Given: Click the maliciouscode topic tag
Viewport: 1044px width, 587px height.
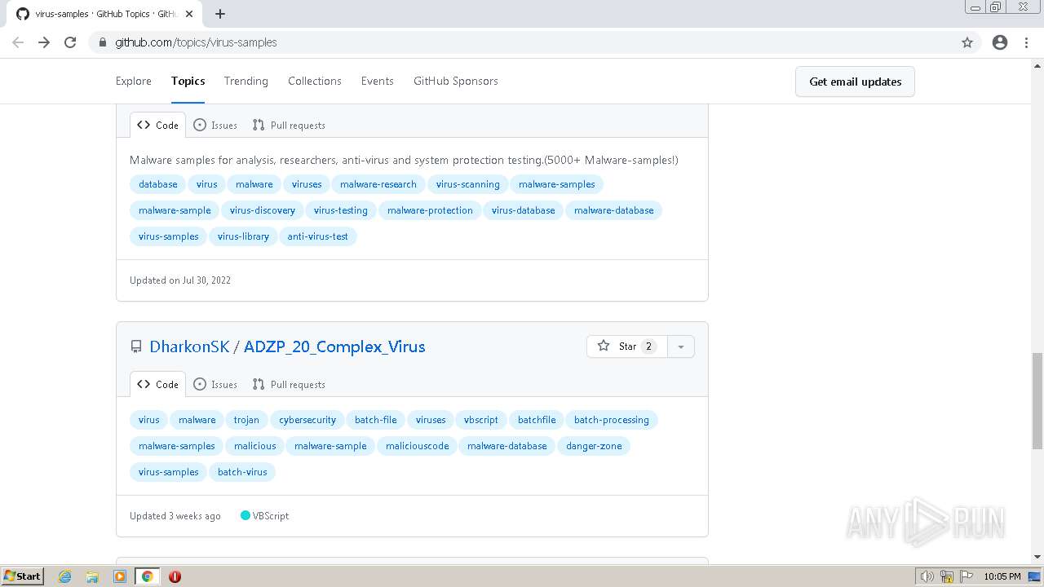Looking at the screenshot, I should point(418,446).
